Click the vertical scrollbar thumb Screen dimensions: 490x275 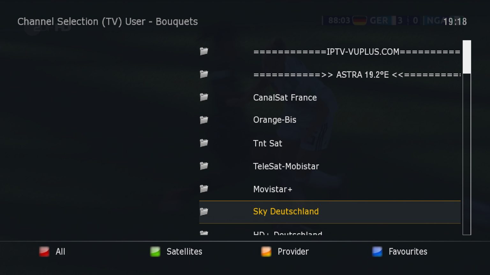coord(467,57)
